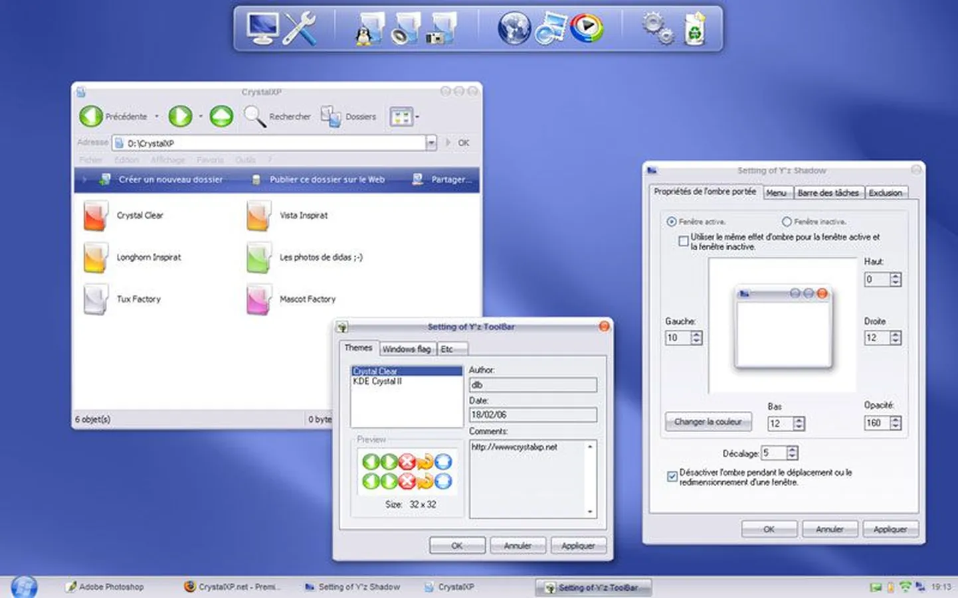Open the forward button history dropdown arrow

coord(201,117)
